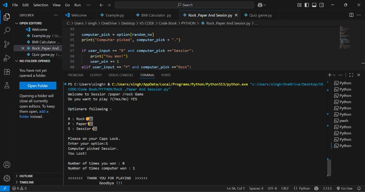
Task: Open the Go menu
Action: (x=68, y=5)
